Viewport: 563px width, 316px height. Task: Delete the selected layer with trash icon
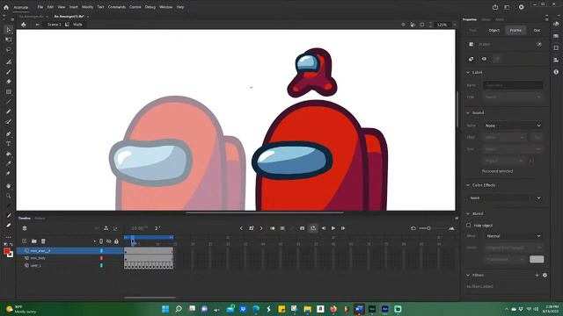click(43, 241)
